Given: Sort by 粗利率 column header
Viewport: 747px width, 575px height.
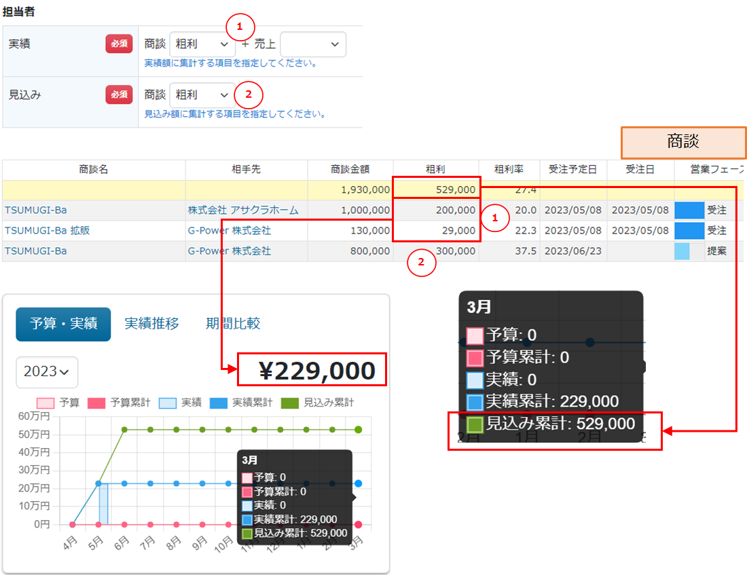Looking at the screenshot, I should 509,170.
